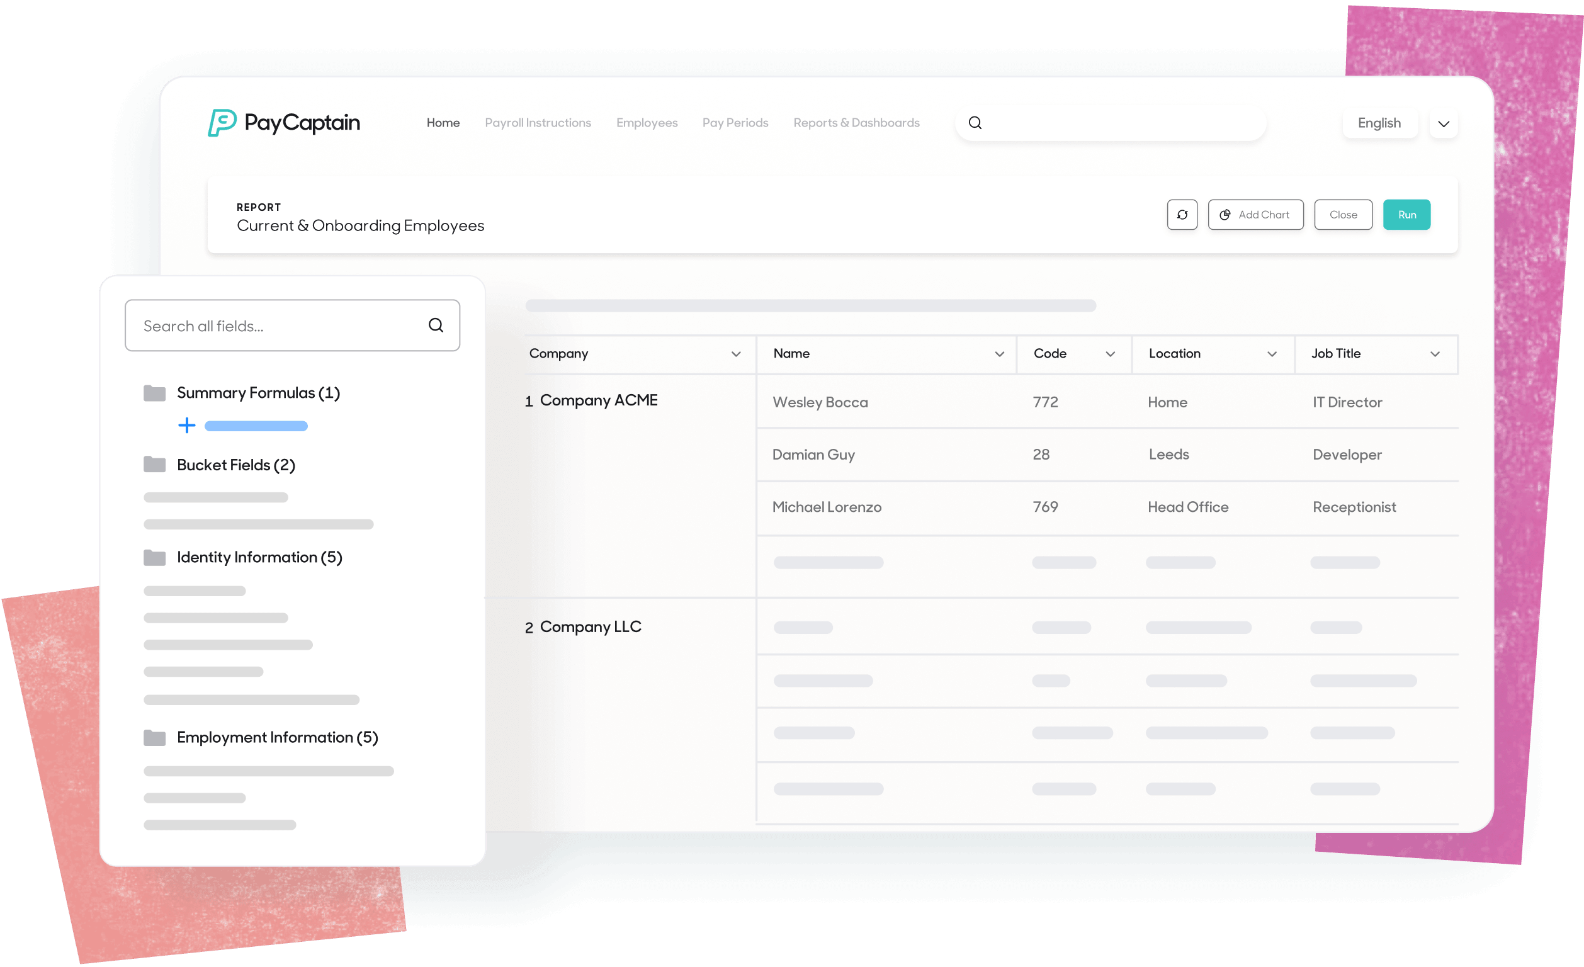Image resolution: width=1584 pixels, height=967 pixels.
Task: Go to the Home menu
Action: click(443, 123)
